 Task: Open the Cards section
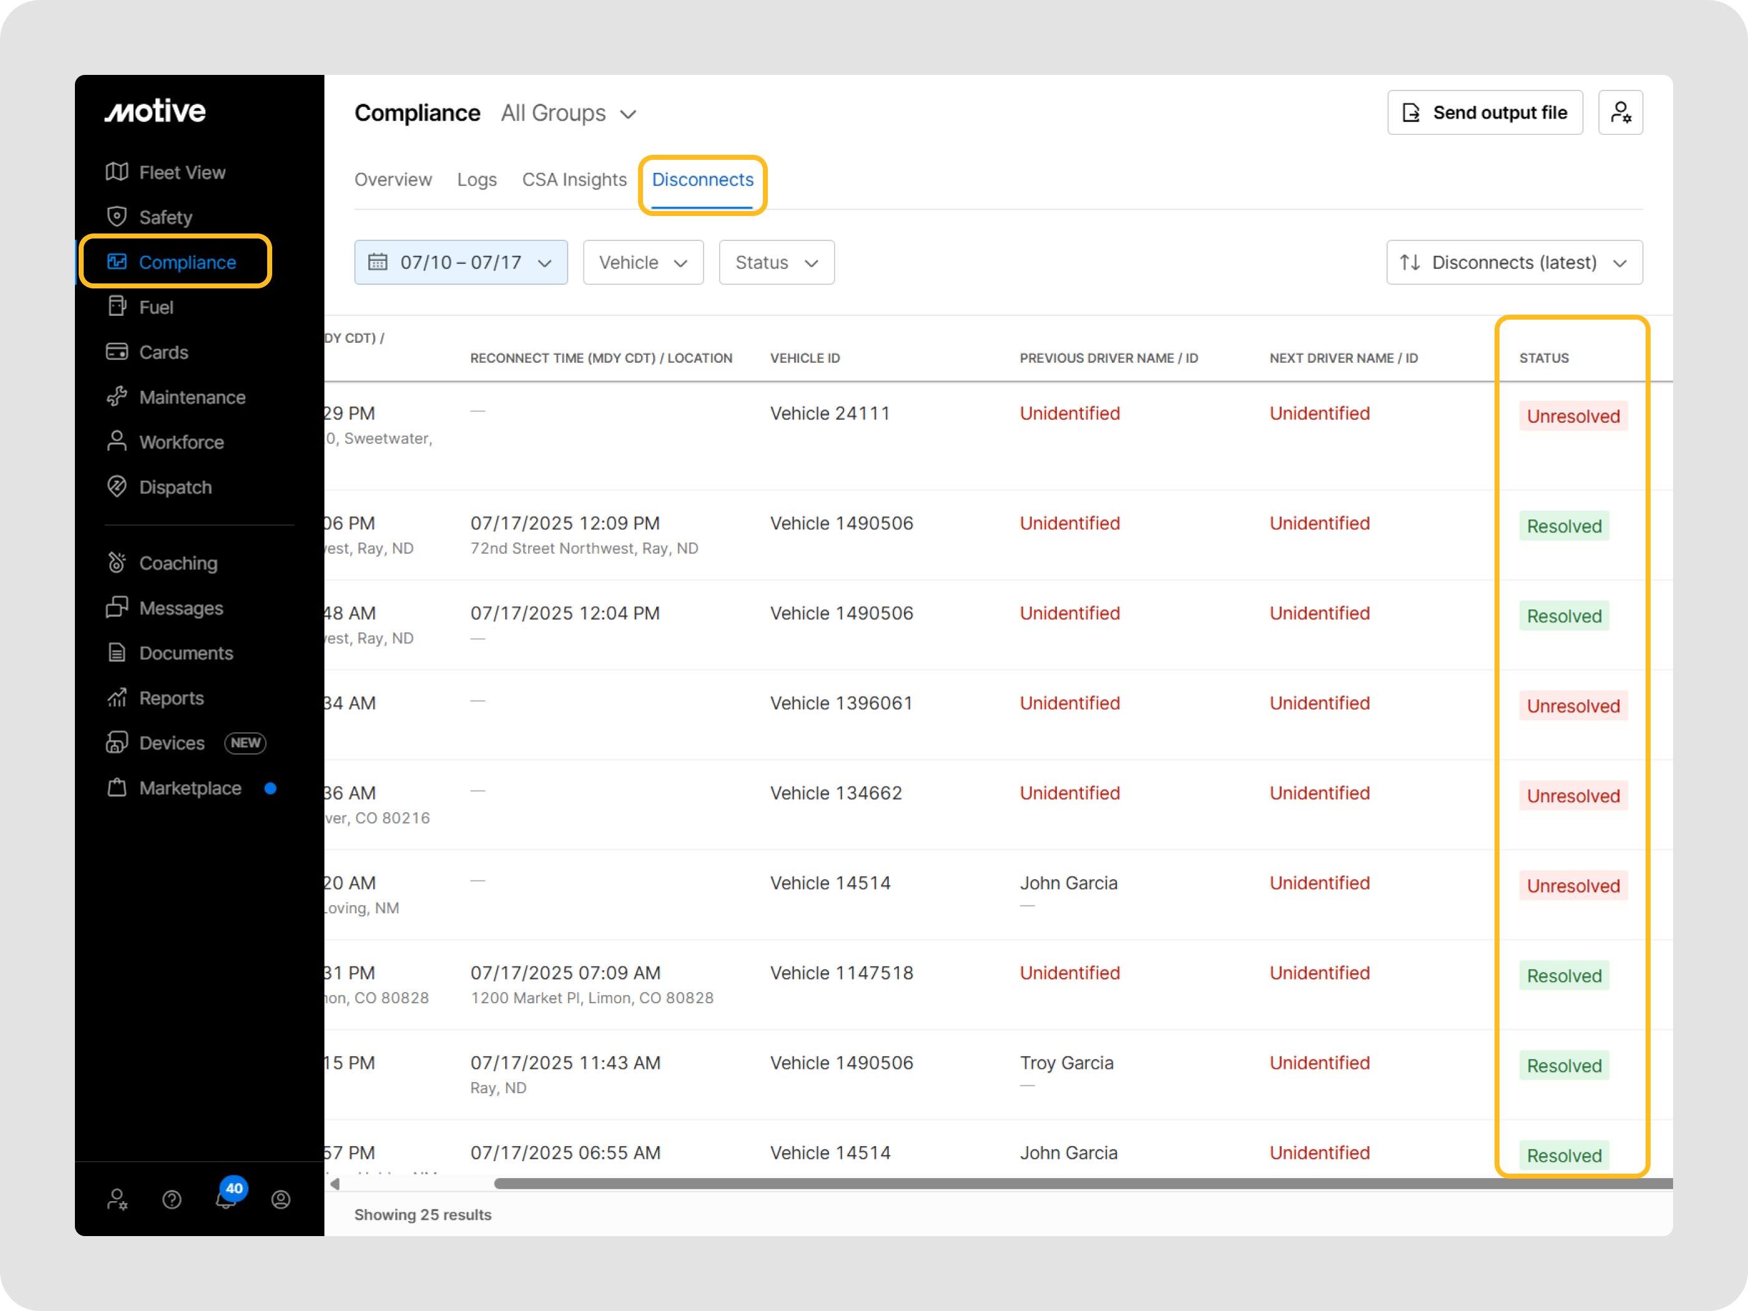pyautogui.click(x=163, y=351)
